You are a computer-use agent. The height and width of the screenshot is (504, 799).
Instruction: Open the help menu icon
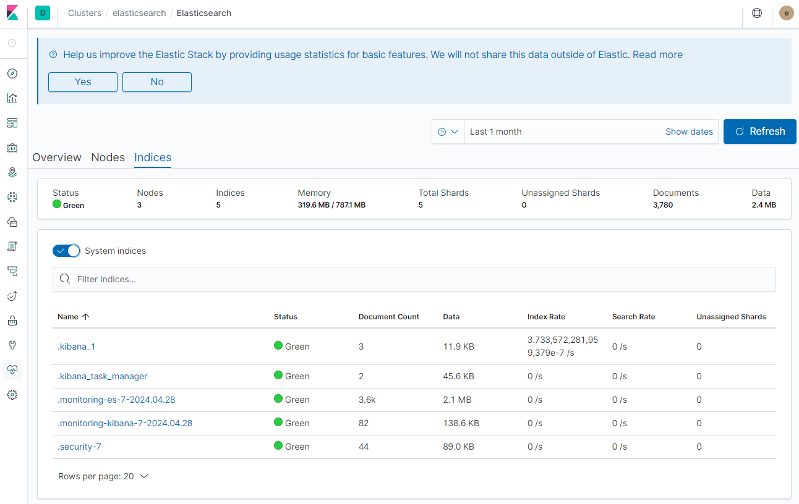(757, 13)
